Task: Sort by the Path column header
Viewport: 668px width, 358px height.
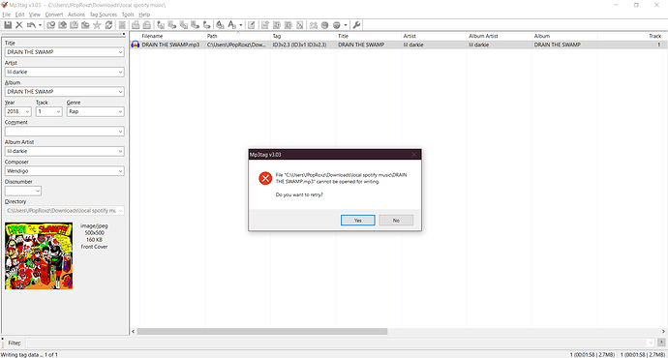Action: 237,36
